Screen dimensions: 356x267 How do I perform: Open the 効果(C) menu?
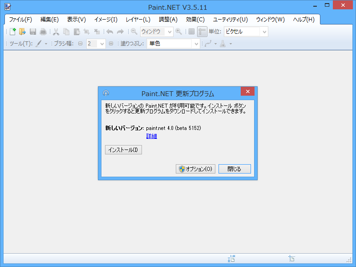(195, 20)
